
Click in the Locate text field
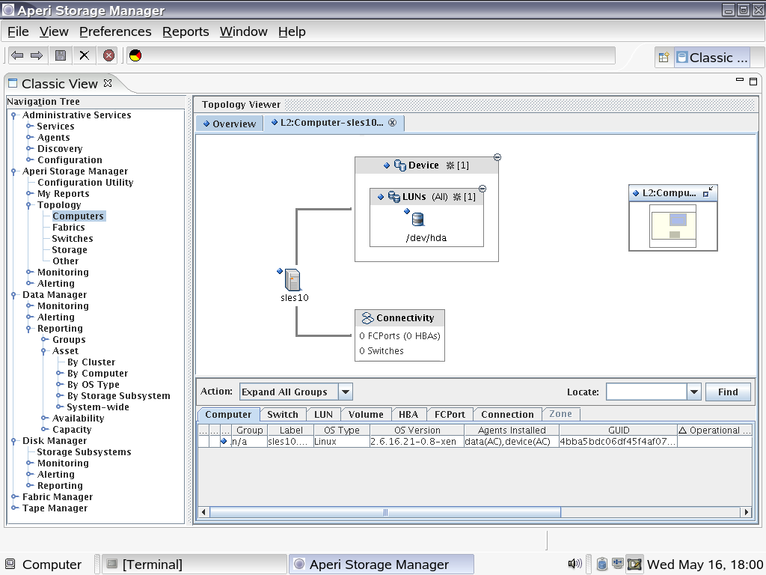click(x=646, y=392)
